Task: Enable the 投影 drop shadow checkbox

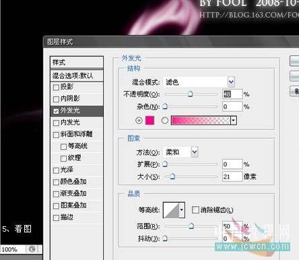Action: click(56, 87)
